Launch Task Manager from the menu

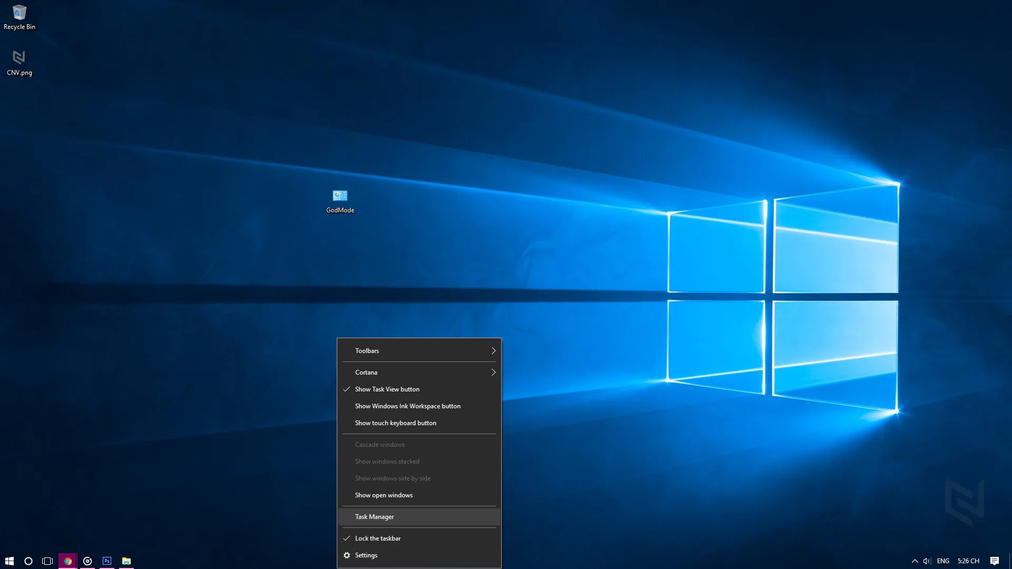419,517
